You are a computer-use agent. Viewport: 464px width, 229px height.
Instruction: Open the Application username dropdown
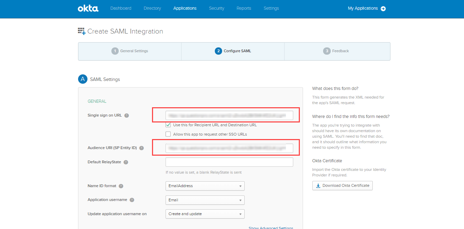tap(205, 200)
